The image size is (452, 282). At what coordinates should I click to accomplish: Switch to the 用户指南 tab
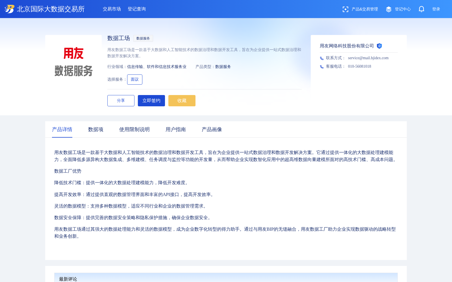[176, 129]
